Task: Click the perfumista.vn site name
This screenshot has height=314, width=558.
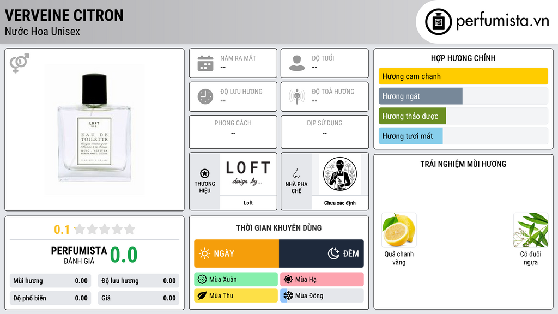Action: [x=502, y=21]
